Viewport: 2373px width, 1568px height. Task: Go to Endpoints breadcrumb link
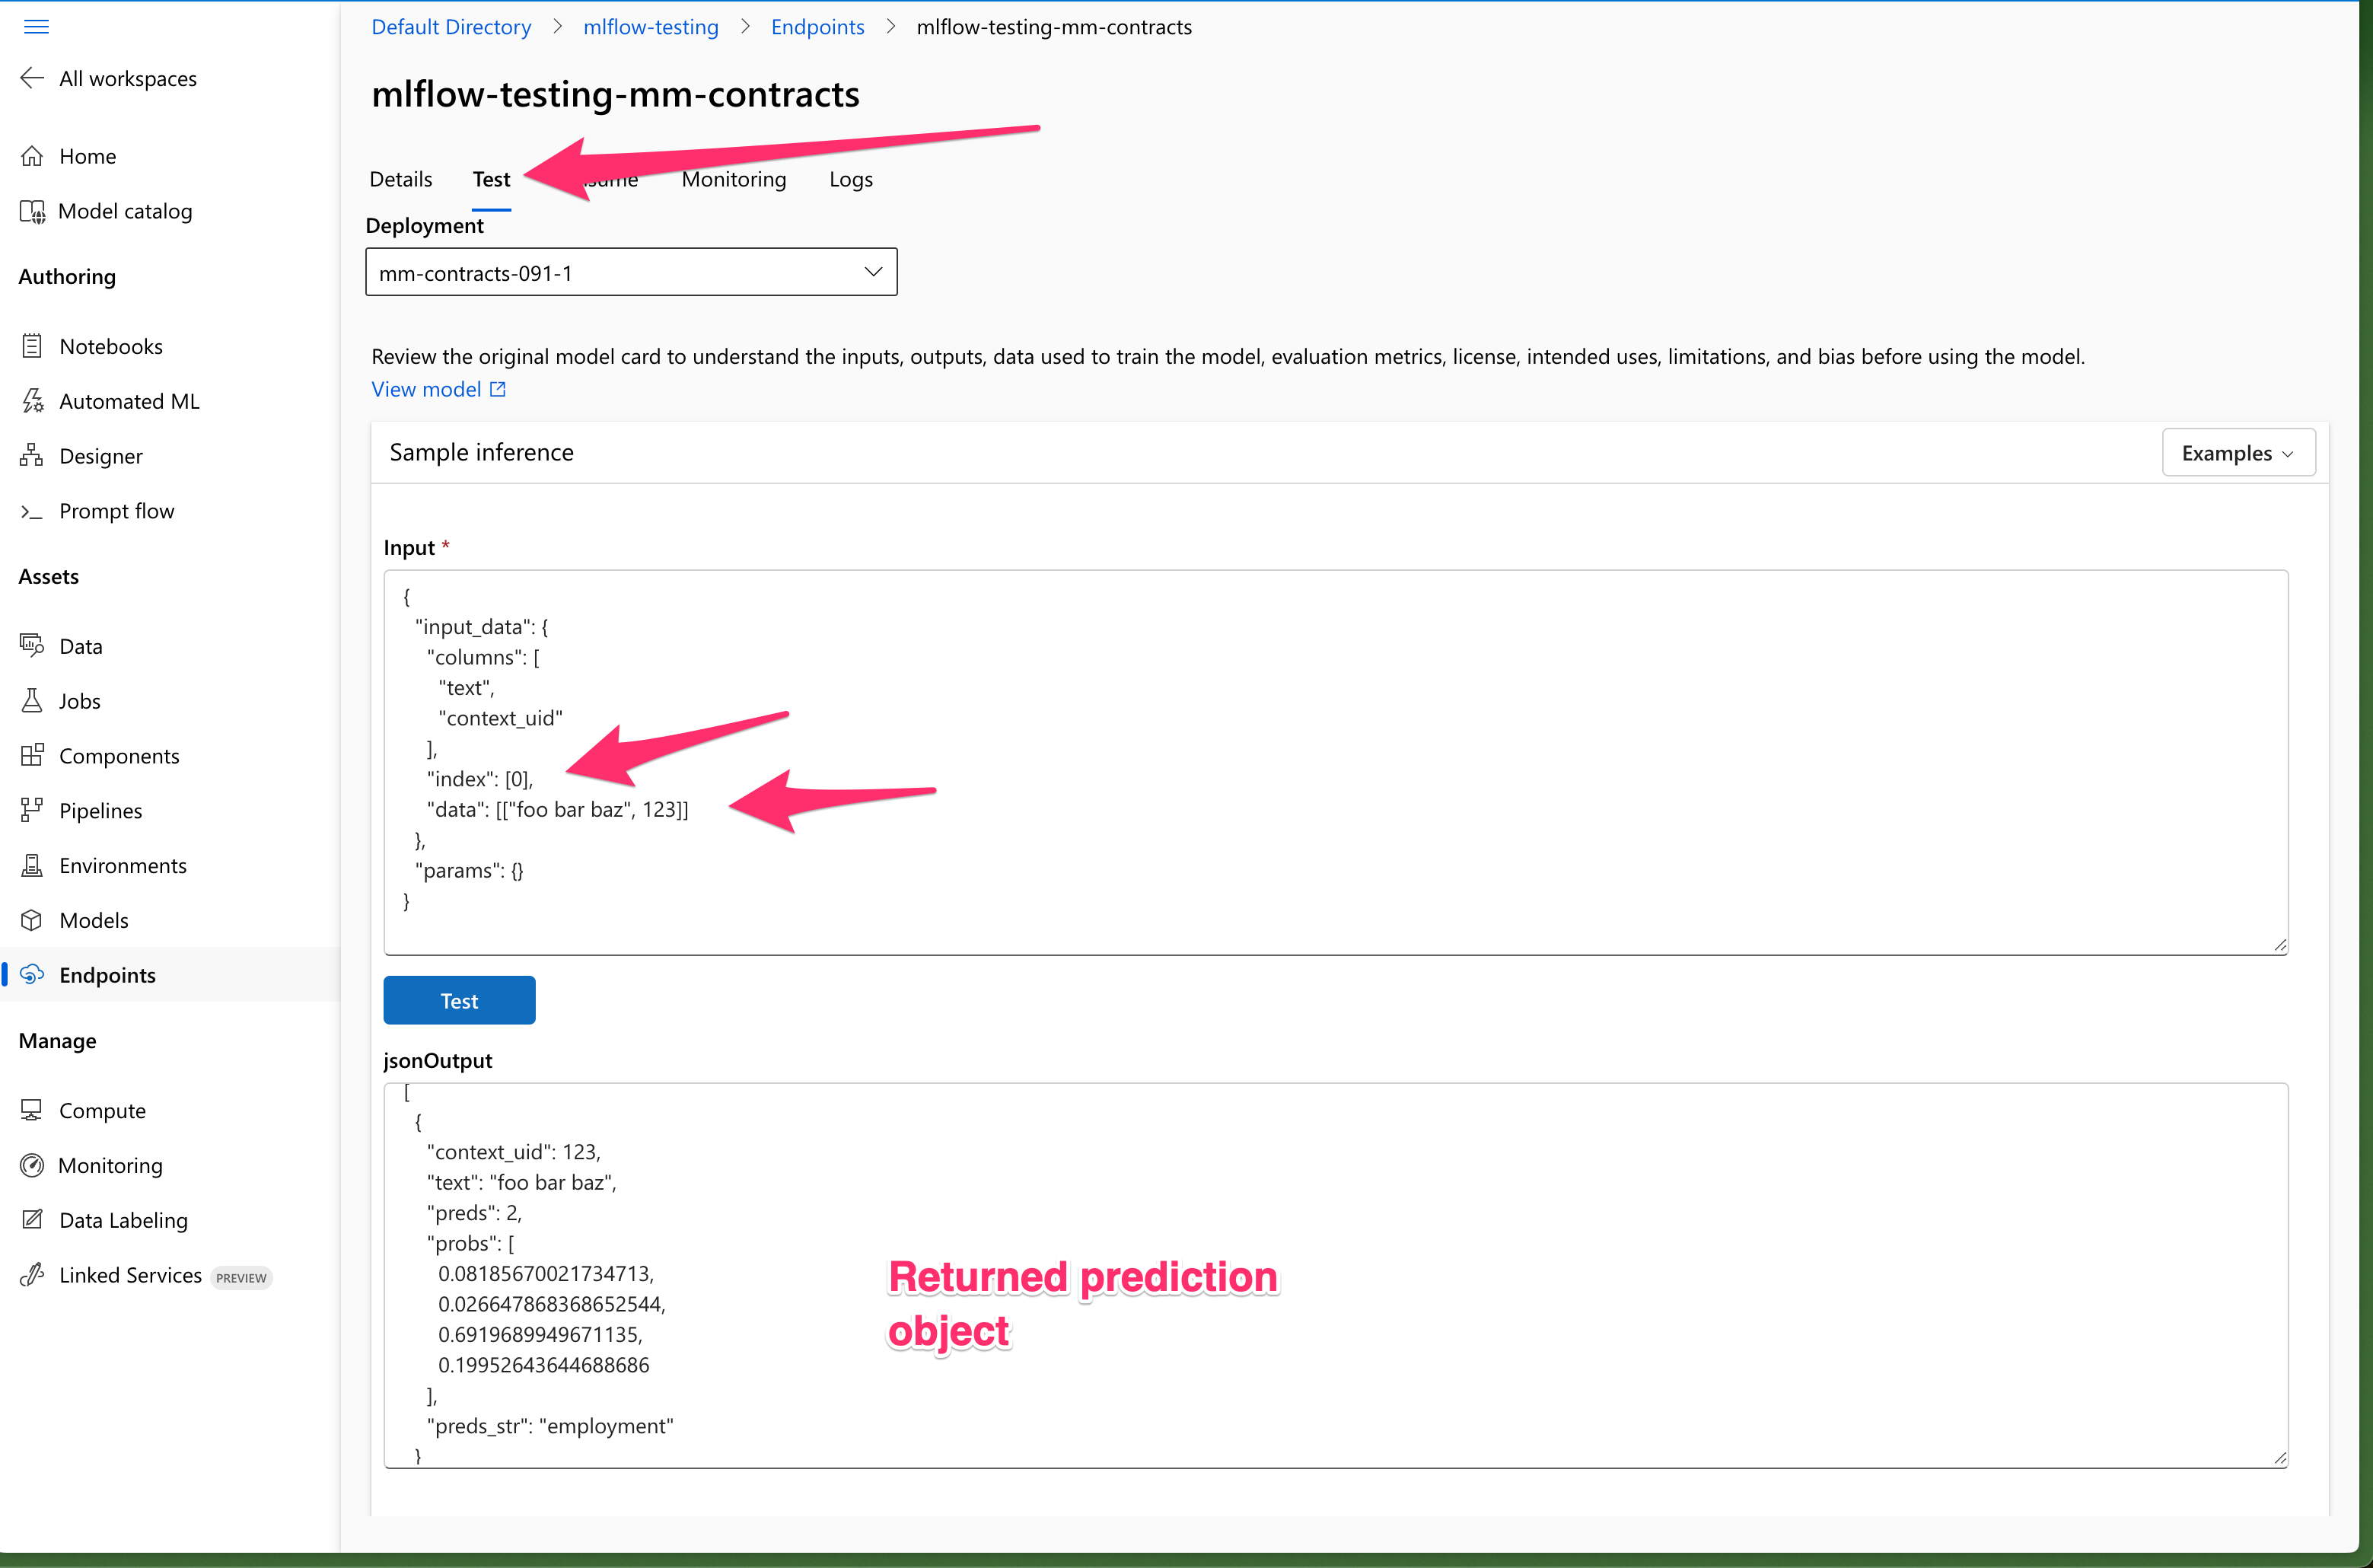(x=817, y=27)
